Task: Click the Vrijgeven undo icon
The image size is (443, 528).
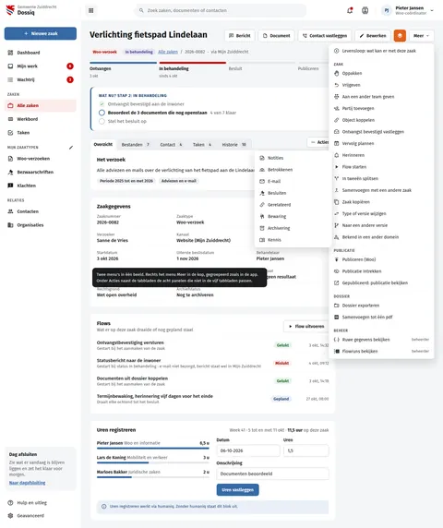Action: click(336, 85)
